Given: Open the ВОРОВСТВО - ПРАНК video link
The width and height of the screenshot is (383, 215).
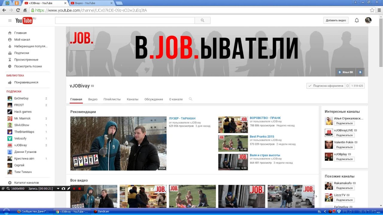Looking at the screenshot, I should click(x=265, y=118).
